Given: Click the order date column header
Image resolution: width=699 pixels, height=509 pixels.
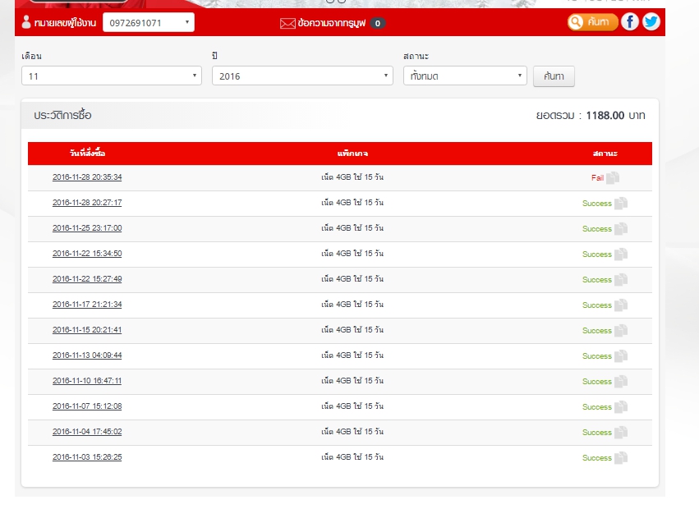Looking at the screenshot, I should click(87, 153).
